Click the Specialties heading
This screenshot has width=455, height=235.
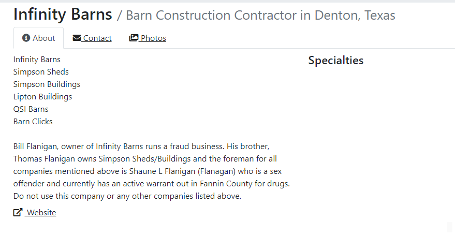[x=336, y=61]
